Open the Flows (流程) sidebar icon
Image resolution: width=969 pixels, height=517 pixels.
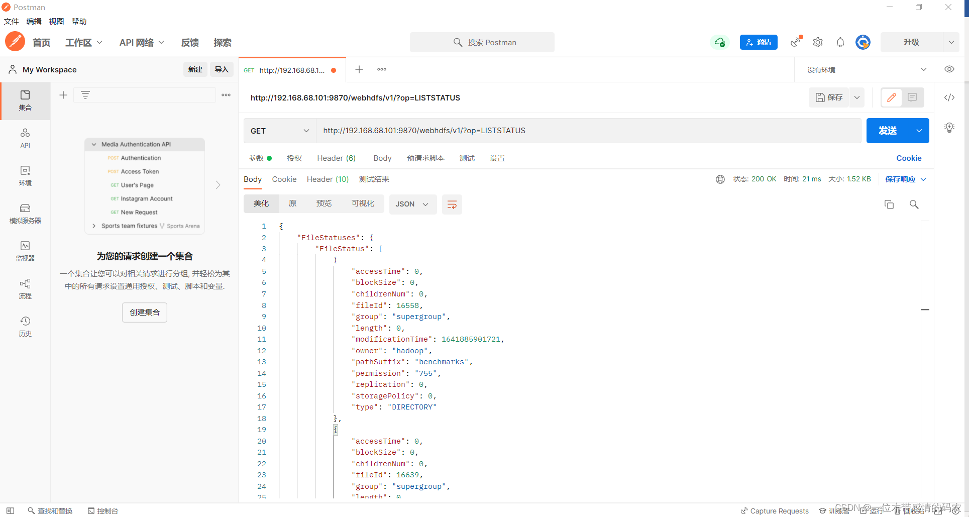25,288
